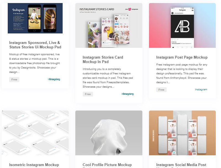Open the Instagram Stories Card preview image
Image resolution: width=221 pixels, height=168 pixels.
pyautogui.click(x=109, y=25)
